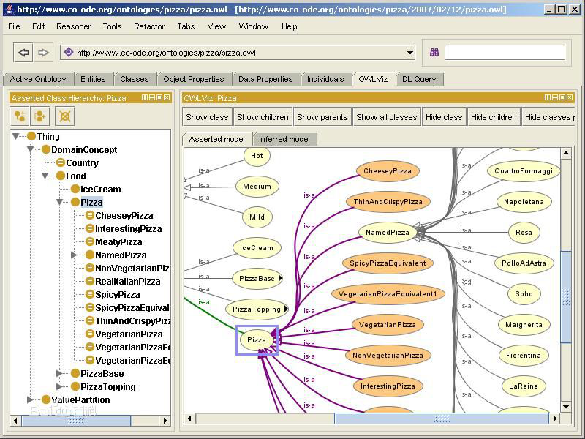Open the ontology URL dropdown arrow
585x439 pixels.
(x=410, y=53)
